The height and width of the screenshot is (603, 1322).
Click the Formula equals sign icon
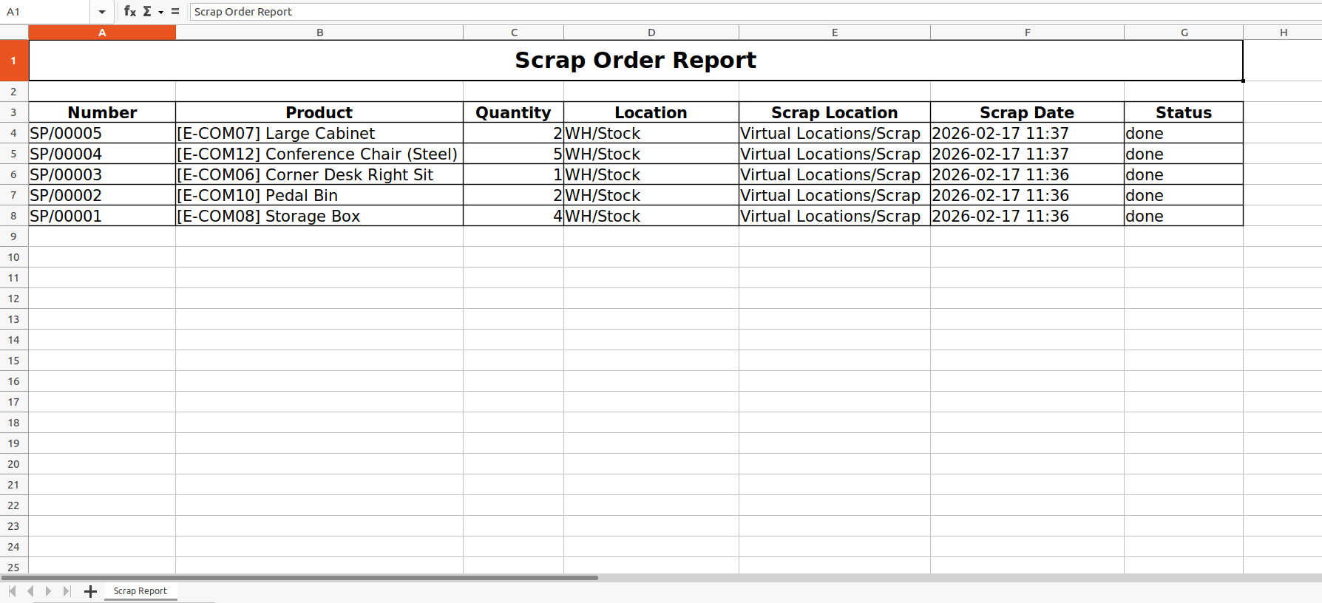click(x=175, y=11)
